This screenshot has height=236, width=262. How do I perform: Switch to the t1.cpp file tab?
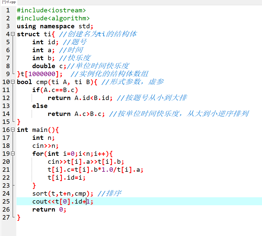pyautogui.click(x=9, y=2)
